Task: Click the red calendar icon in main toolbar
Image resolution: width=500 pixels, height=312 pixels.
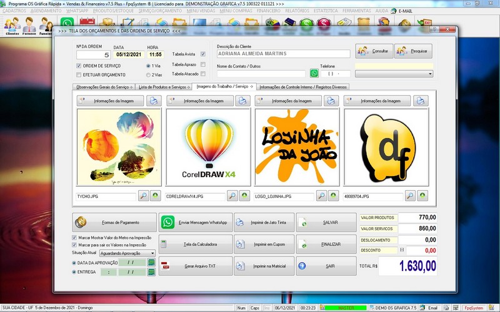Action: pyautogui.click(x=87, y=22)
